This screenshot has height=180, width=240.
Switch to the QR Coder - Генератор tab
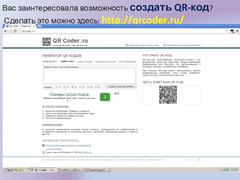[x=19, y=26]
